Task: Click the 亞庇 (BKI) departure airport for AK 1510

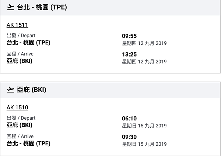Action: pyautogui.click(x=20, y=125)
